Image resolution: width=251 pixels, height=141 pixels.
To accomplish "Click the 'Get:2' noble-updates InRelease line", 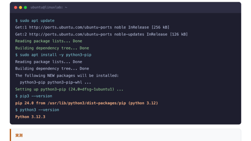I will coord(101,34).
